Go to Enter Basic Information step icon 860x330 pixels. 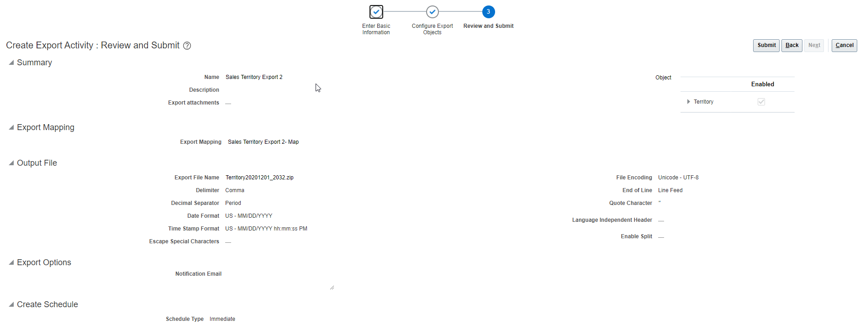pyautogui.click(x=376, y=11)
